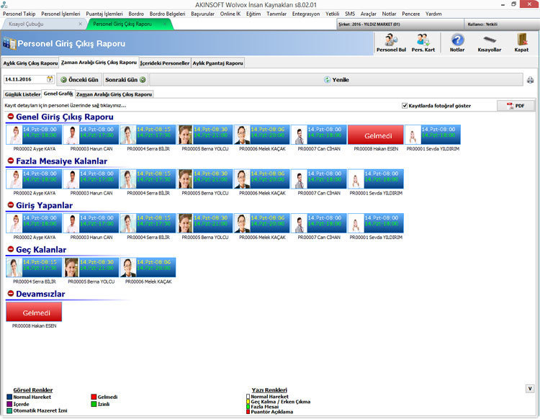
Task: Collapse the Genel Giriş Çıkış Raporu section
Action: click(x=11, y=117)
